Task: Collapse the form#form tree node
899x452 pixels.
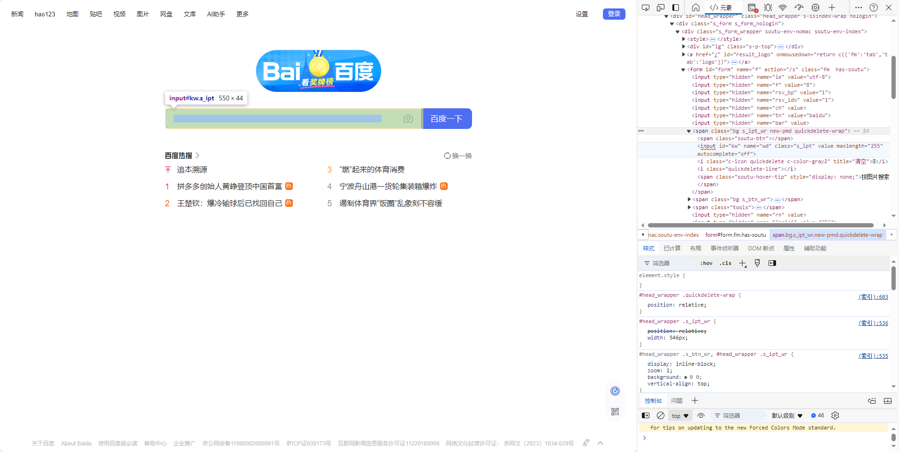Action: 683,69
